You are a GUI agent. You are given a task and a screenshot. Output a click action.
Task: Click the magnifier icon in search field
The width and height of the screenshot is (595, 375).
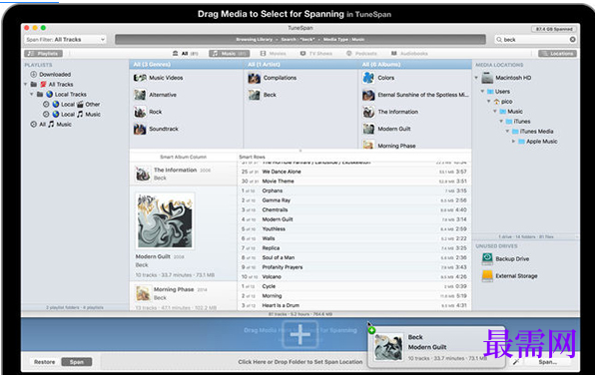click(499, 40)
